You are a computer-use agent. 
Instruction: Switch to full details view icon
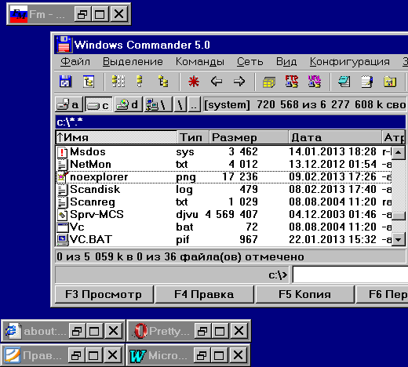click(x=140, y=82)
